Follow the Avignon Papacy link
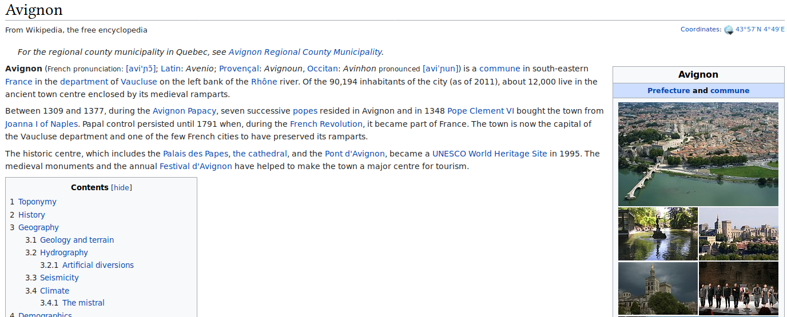The height and width of the screenshot is (317, 787). [x=184, y=111]
